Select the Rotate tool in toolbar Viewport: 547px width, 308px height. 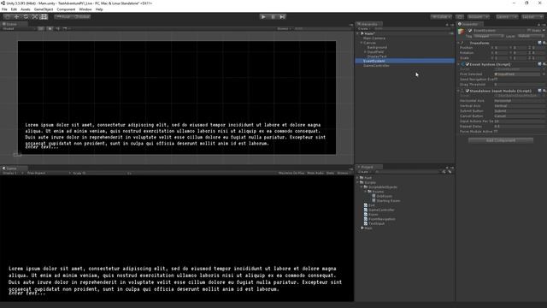point(26,17)
